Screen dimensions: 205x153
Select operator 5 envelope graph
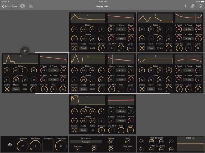(155, 59)
